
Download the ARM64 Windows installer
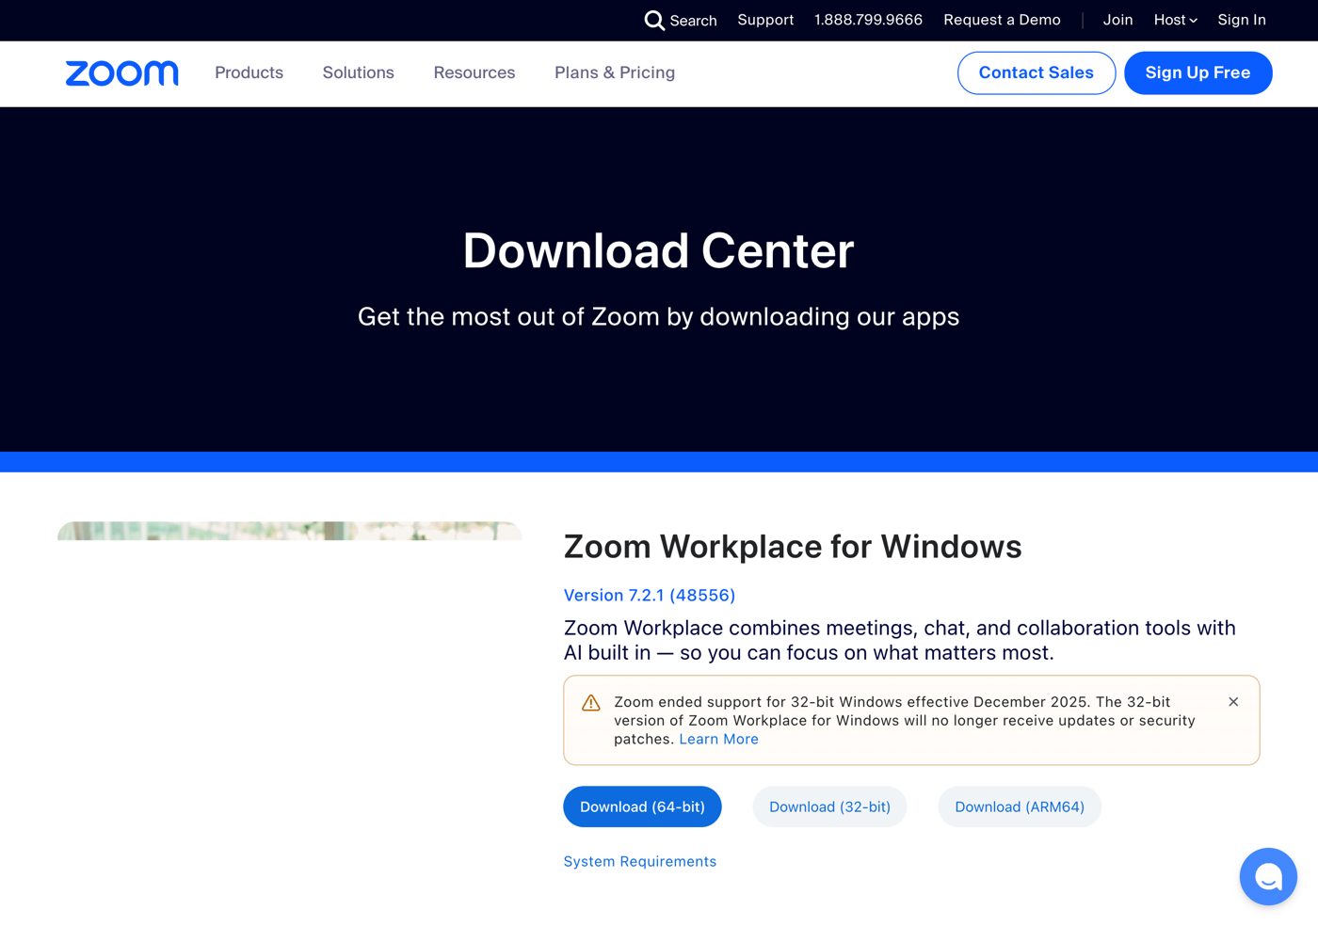(x=1020, y=807)
